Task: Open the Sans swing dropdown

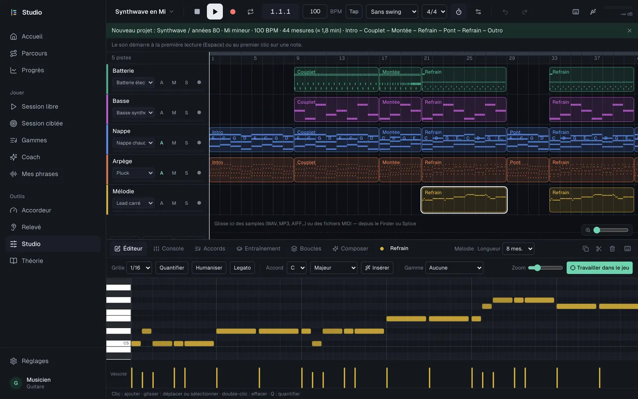Action: (392, 11)
